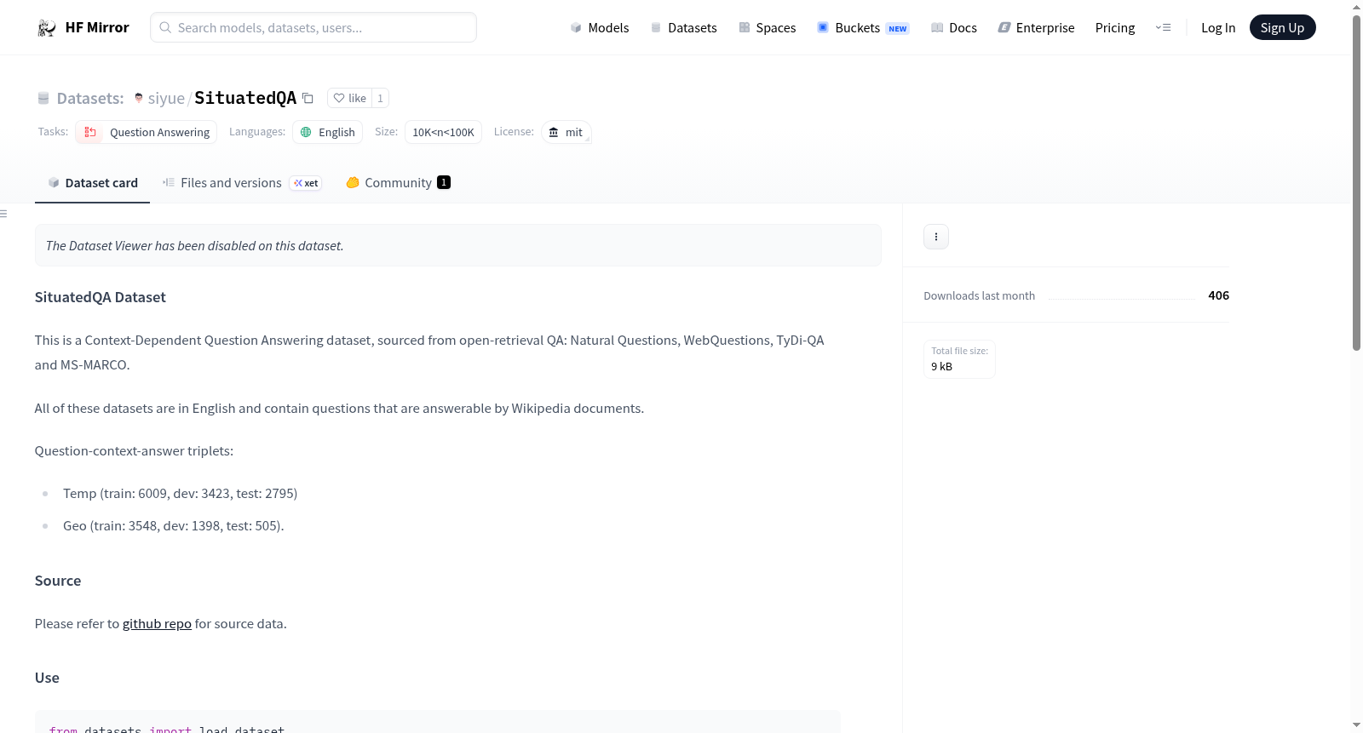Open the Docs navigation link
The width and height of the screenshot is (1363, 733).
[x=954, y=27]
